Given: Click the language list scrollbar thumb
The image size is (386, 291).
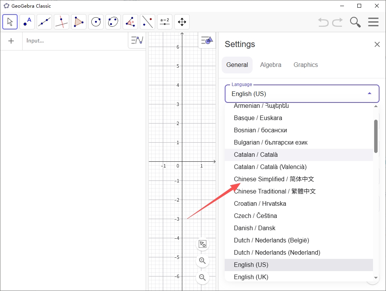Looking at the screenshot, I should coord(376,136).
